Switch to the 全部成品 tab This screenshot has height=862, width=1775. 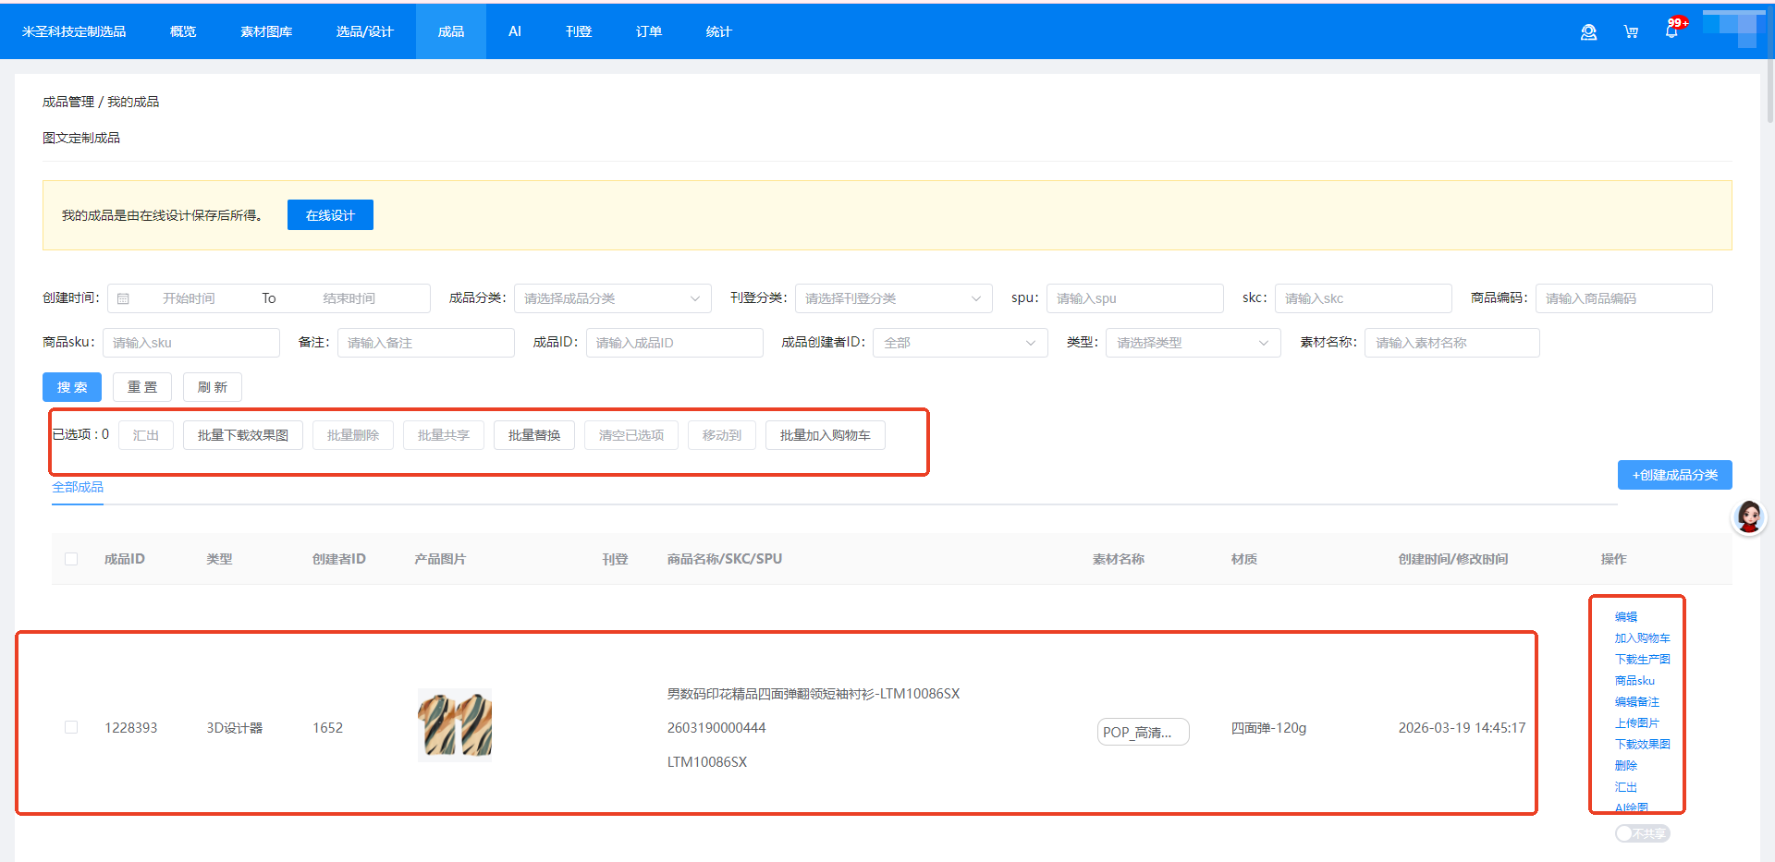(78, 487)
